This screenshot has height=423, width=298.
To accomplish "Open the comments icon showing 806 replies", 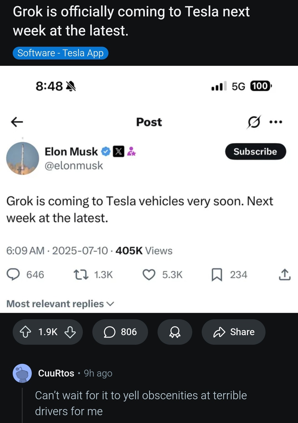I will click(x=120, y=332).
